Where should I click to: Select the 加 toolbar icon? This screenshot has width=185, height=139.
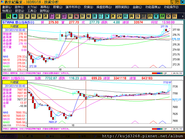pos(21,16)
